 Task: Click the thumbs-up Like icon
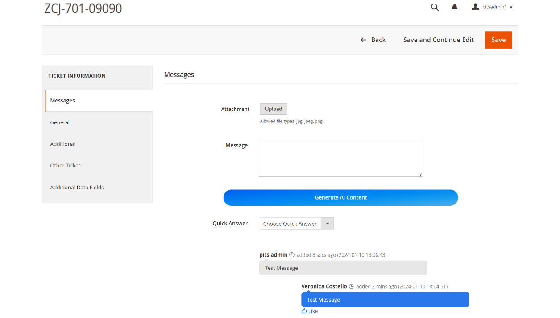(304, 310)
